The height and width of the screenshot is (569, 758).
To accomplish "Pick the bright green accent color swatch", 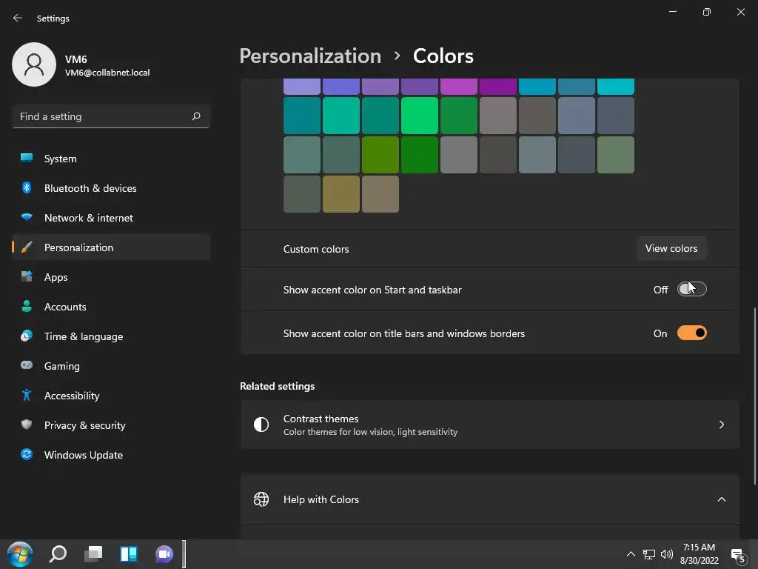I will (420, 116).
